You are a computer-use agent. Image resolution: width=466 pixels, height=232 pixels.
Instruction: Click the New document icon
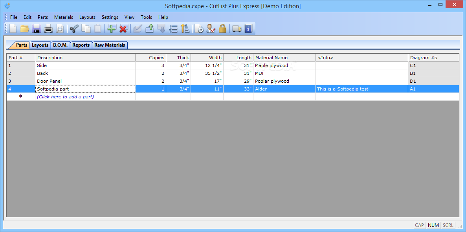pyautogui.click(x=13, y=29)
